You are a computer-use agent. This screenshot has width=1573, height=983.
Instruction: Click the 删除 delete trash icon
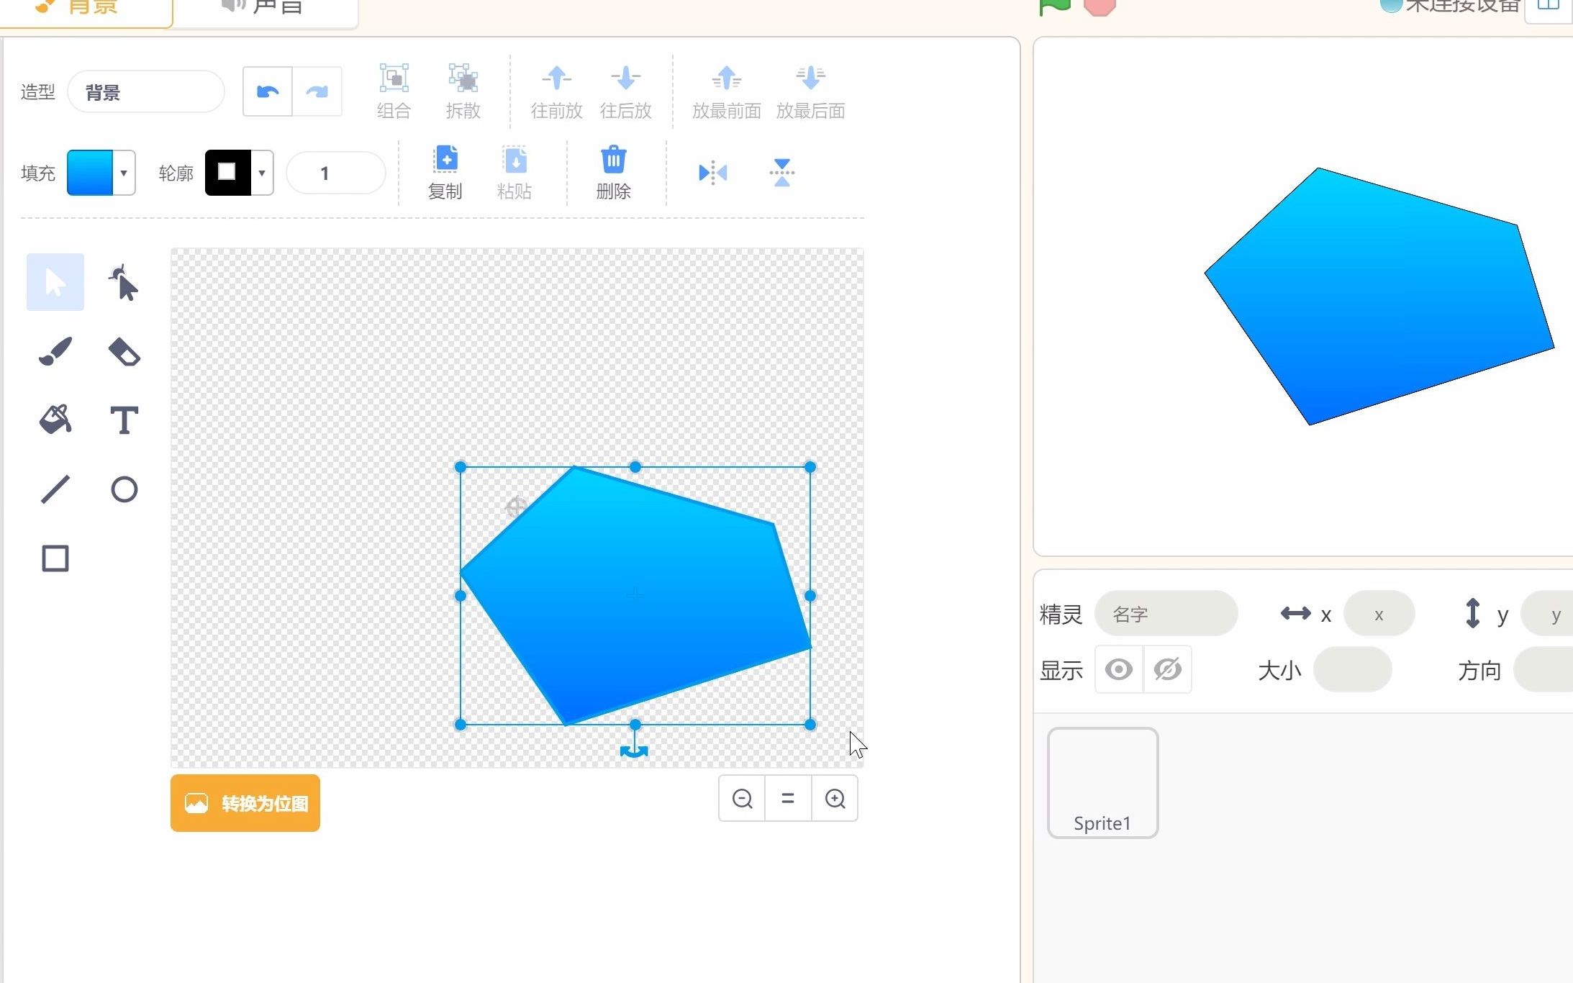[x=613, y=160]
